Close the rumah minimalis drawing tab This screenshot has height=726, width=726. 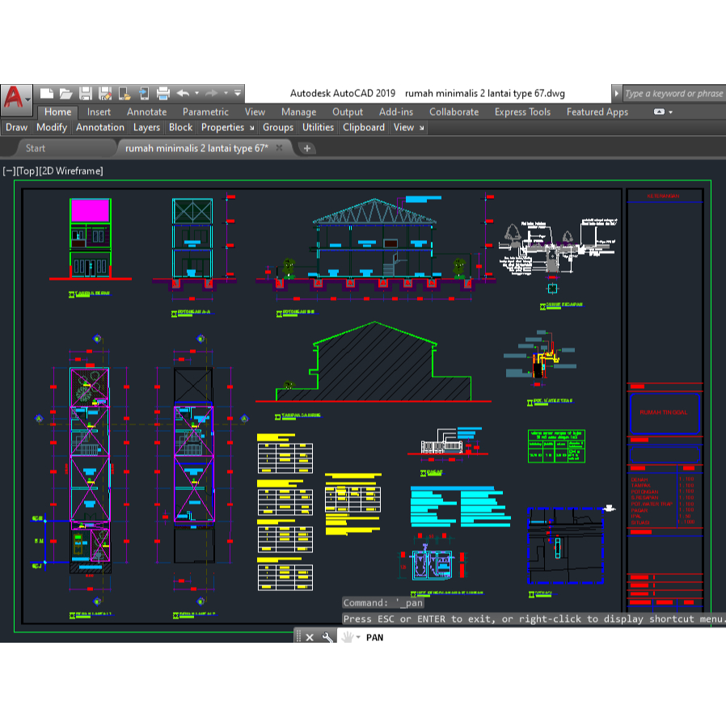[x=279, y=148]
